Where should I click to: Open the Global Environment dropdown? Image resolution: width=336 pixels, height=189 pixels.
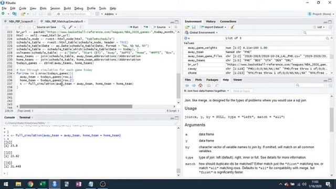(201, 33)
